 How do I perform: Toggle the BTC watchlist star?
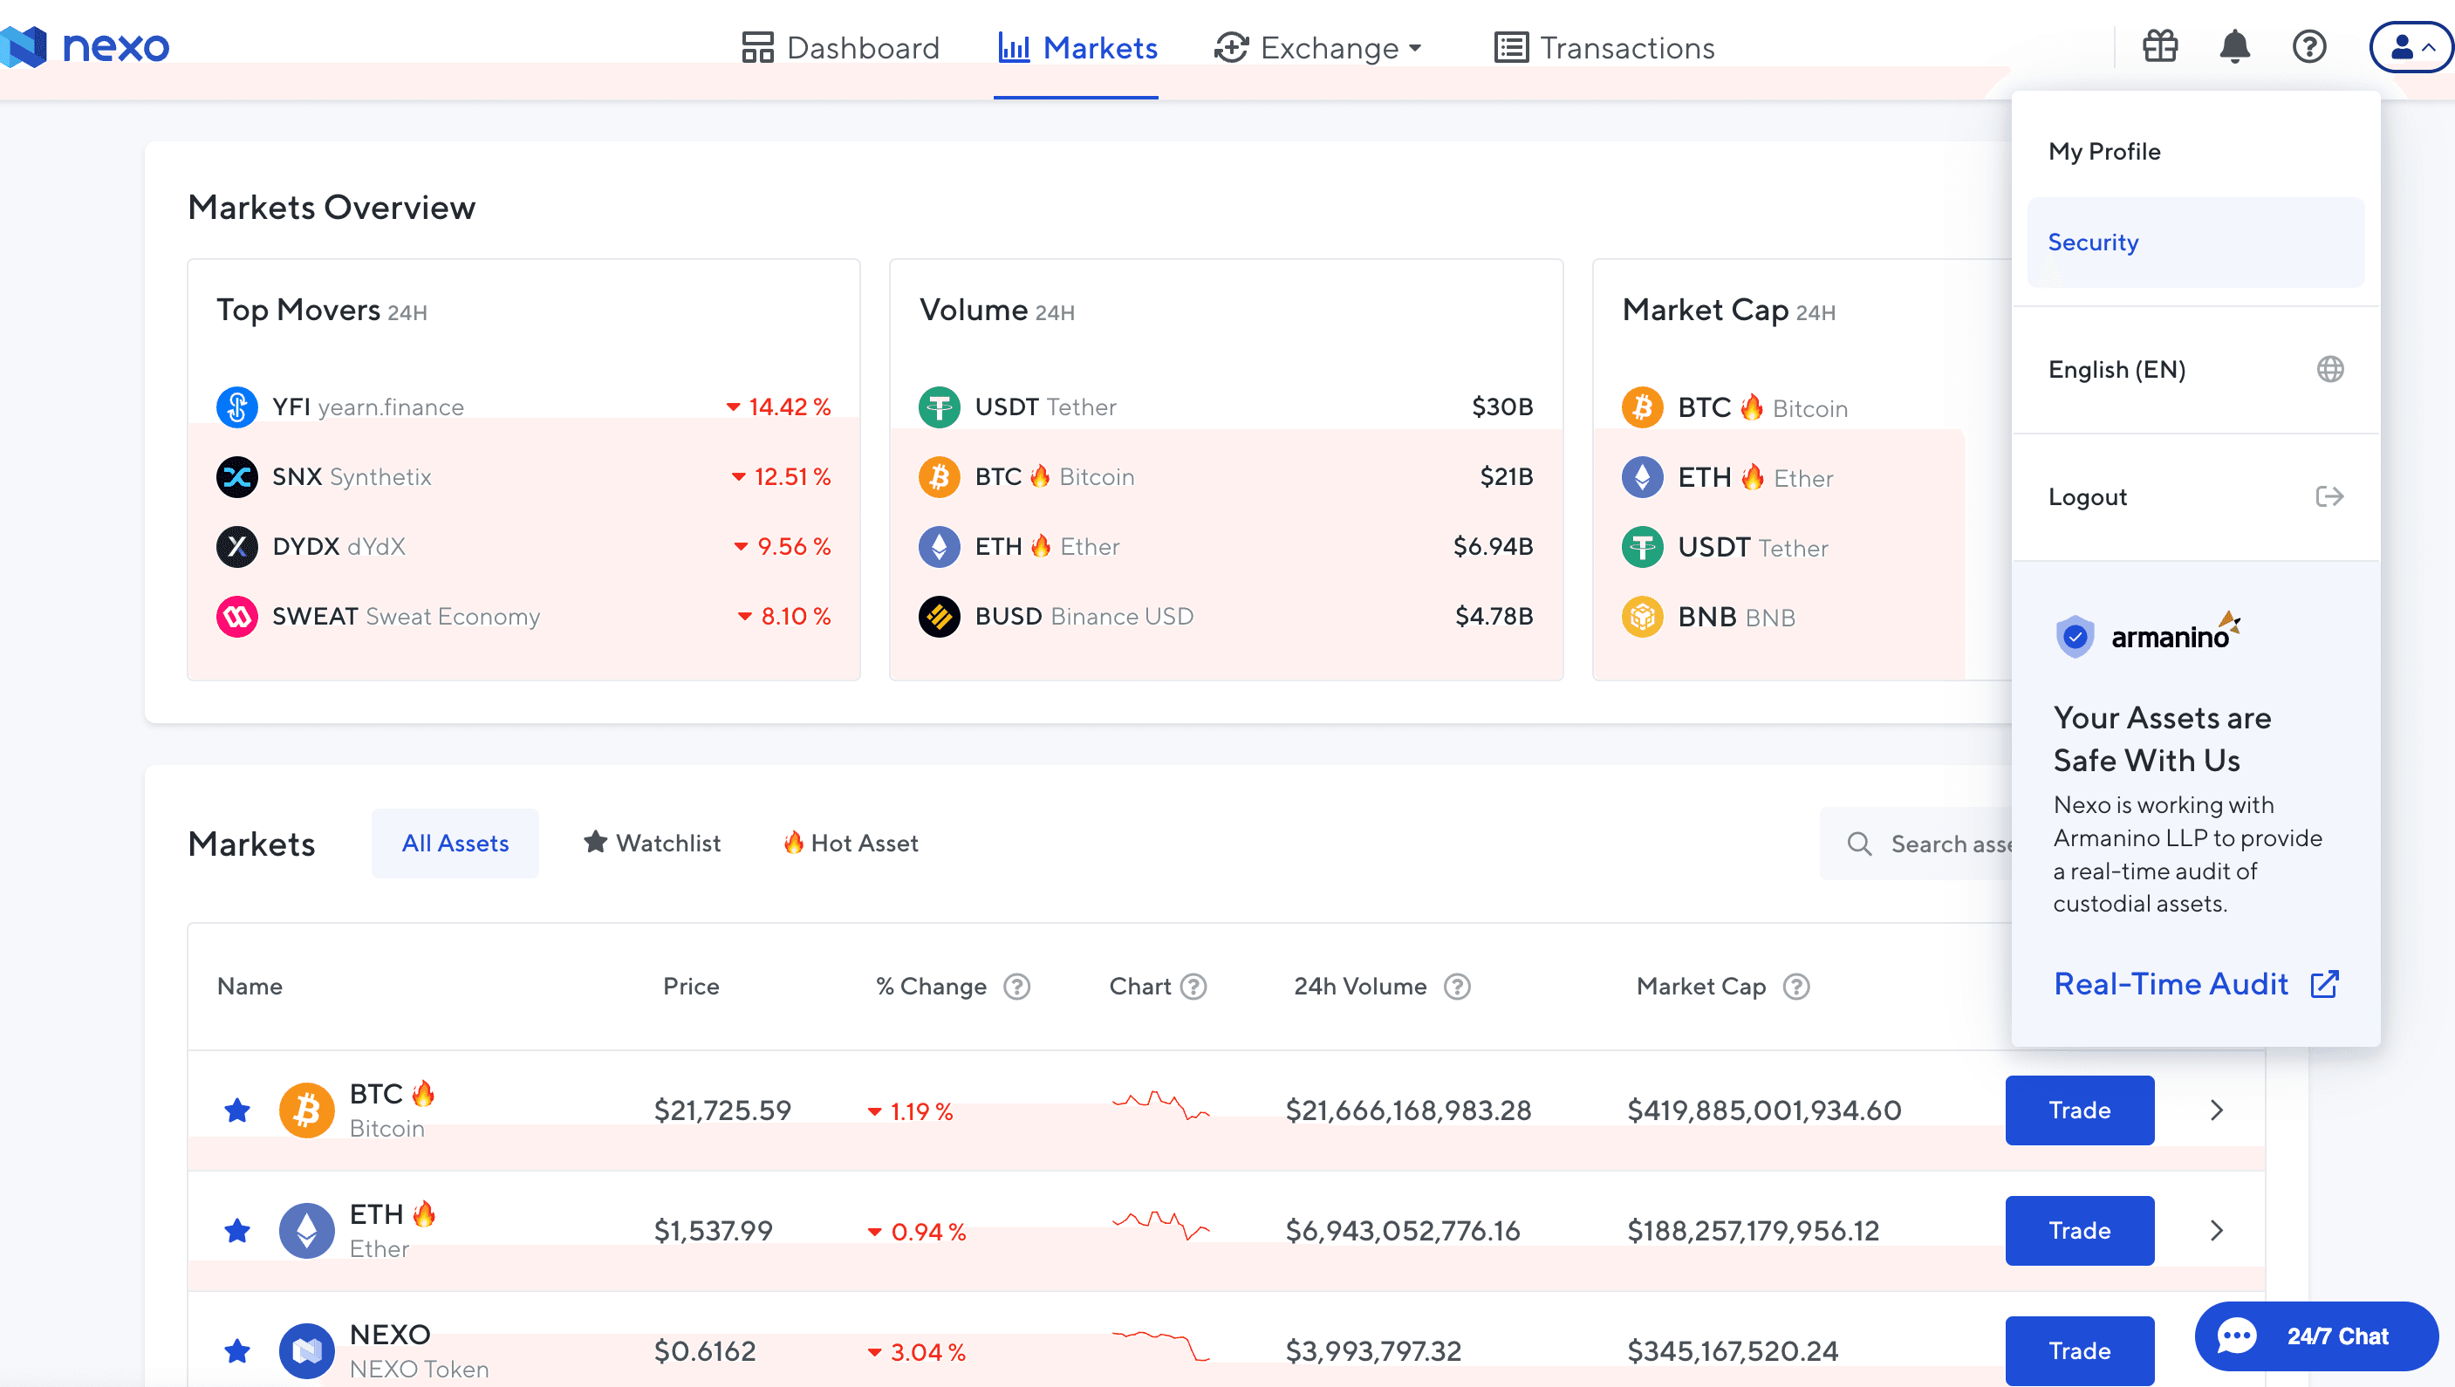237,1110
